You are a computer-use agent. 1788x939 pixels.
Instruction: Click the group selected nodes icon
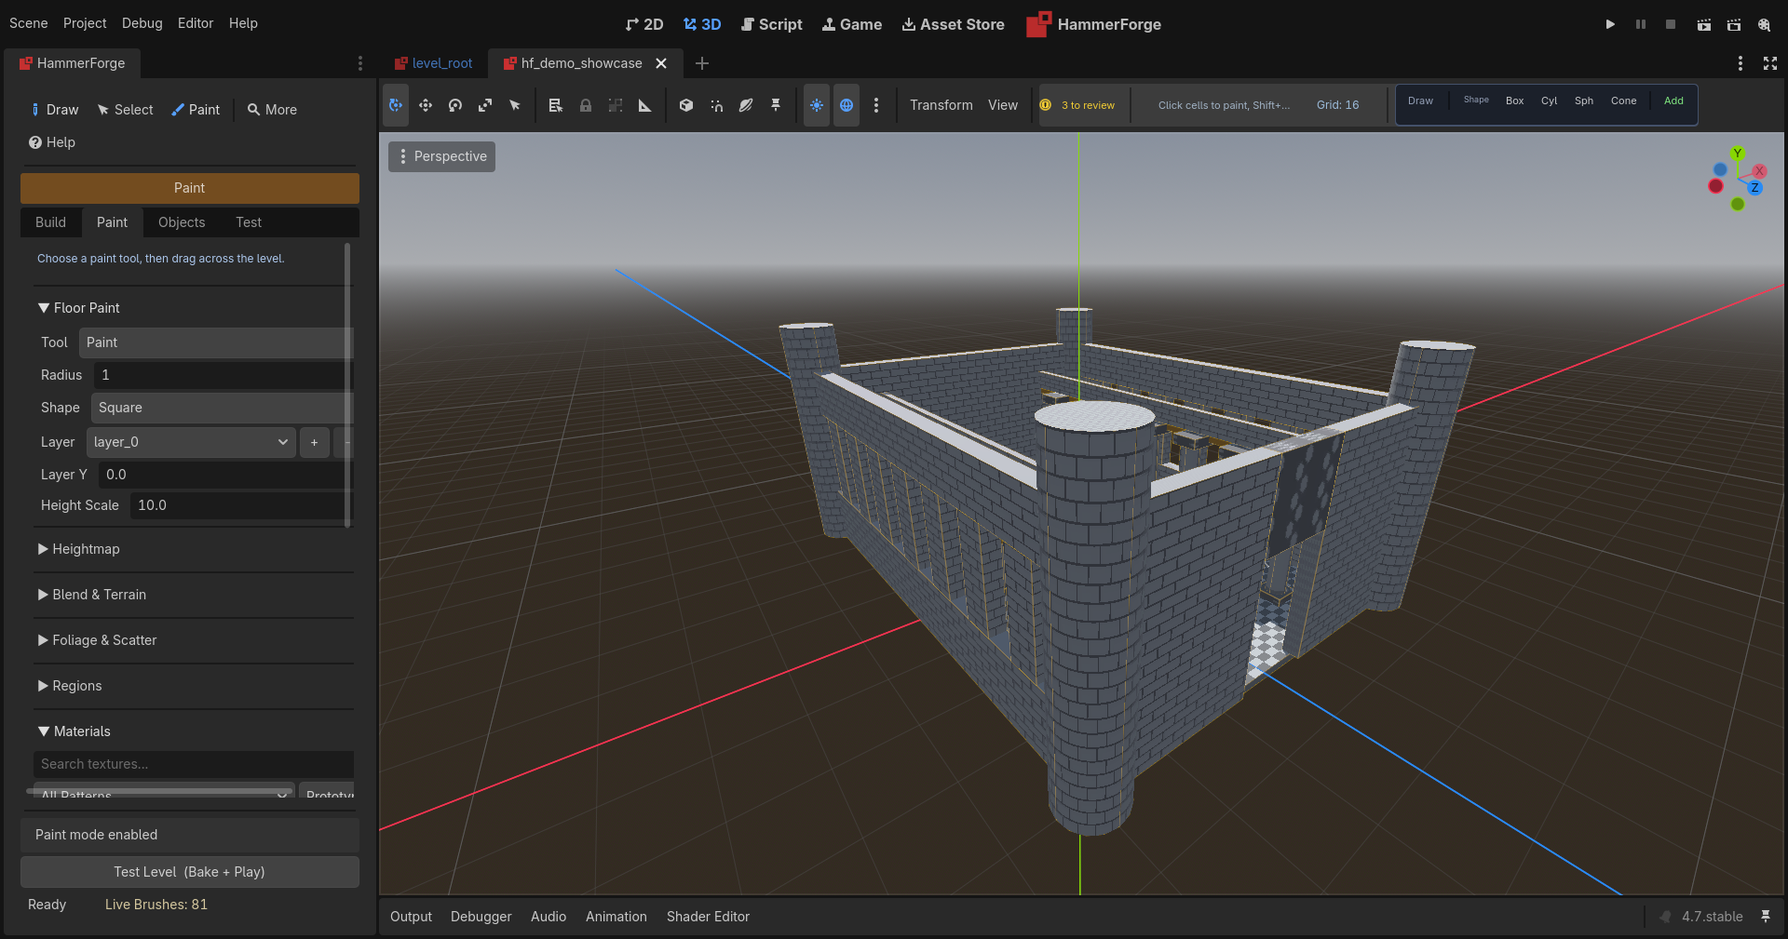[x=616, y=105]
